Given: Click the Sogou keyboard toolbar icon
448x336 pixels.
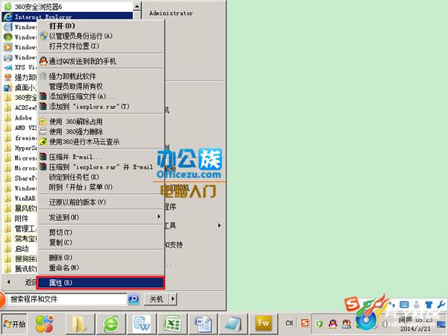Looking at the screenshot, I should pos(404,305).
